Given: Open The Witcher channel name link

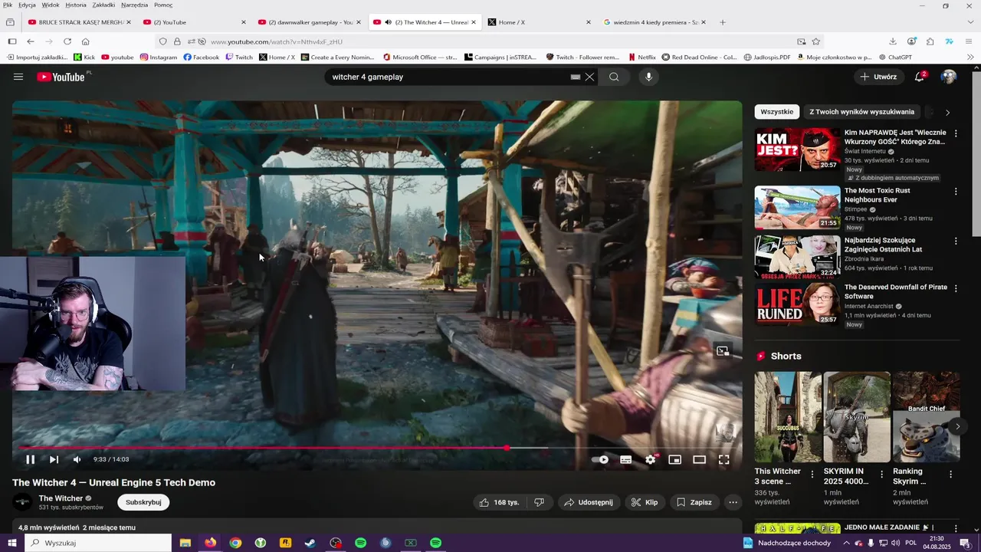Looking at the screenshot, I should click(61, 498).
